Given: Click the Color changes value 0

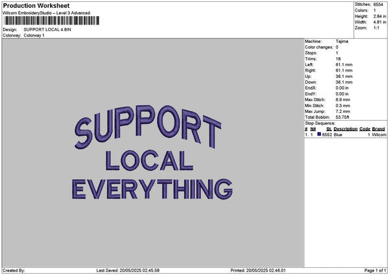Looking at the screenshot, I should point(337,47).
